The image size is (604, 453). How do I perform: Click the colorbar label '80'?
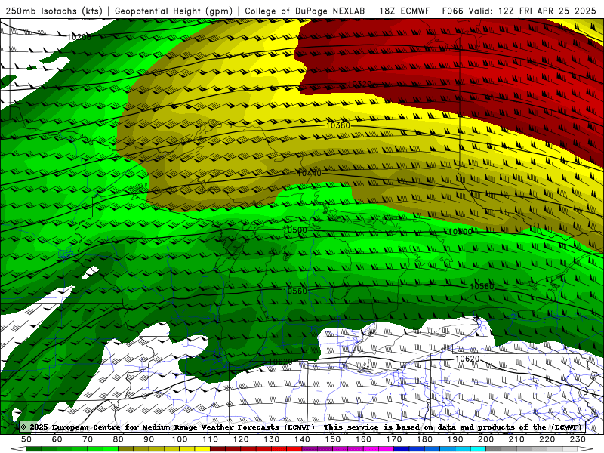[118, 439]
